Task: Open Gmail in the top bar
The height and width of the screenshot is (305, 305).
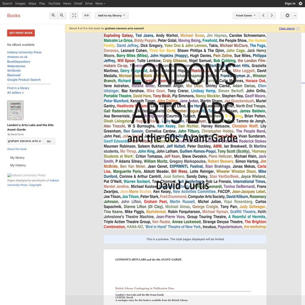Action: coord(78,3)
